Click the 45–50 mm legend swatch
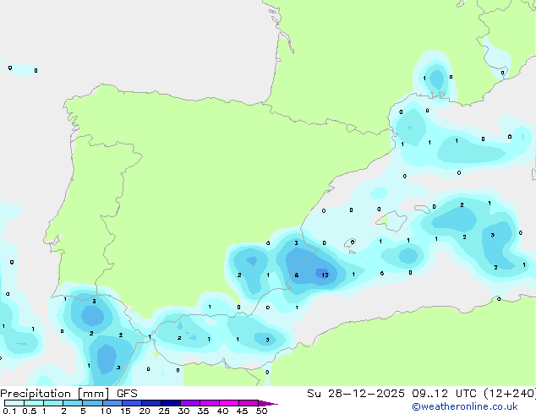Viewport: 536px width, 414px height. pyautogui.click(x=249, y=403)
